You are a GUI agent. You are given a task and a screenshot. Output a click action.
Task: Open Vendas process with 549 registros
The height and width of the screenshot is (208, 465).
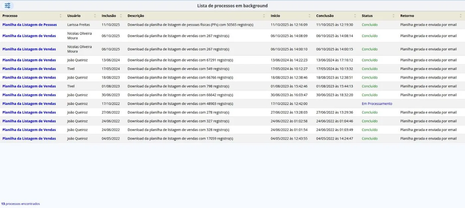(x=29, y=69)
